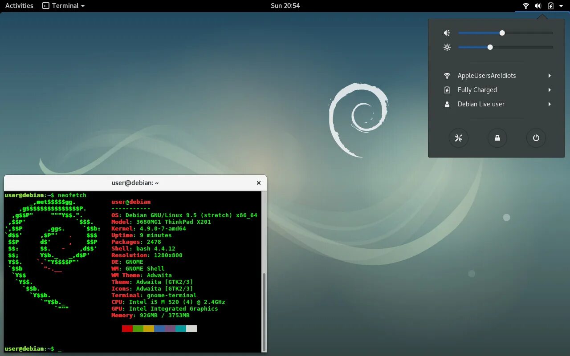Click the user icon beside Debian Live user
This screenshot has width=570, height=356.
click(x=447, y=104)
